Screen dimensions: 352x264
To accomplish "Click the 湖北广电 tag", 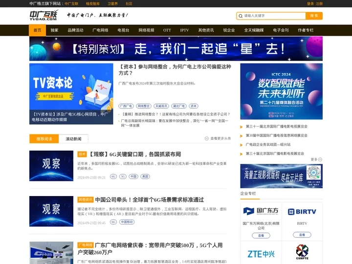I will pyautogui.click(x=179, y=106).
